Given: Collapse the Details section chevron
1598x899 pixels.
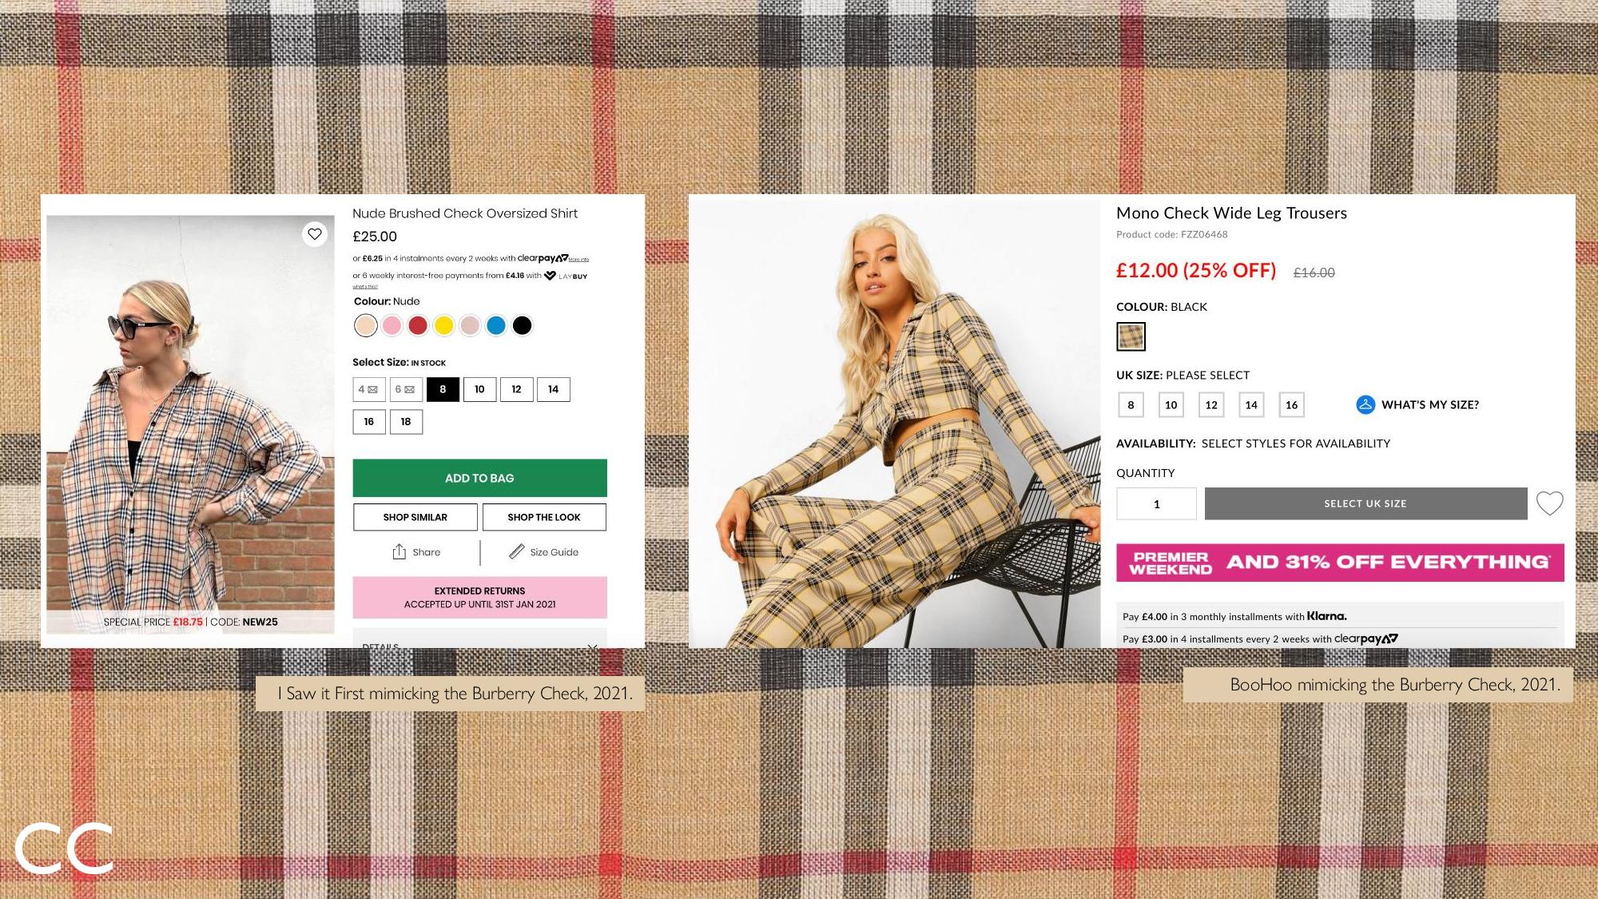Looking at the screenshot, I should (592, 646).
